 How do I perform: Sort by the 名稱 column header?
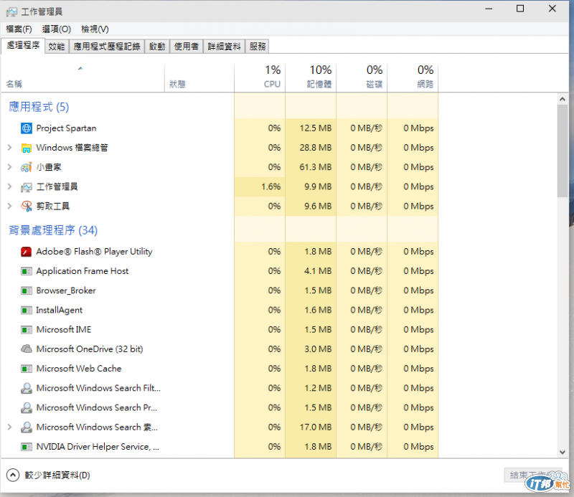pyautogui.click(x=83, y=77)
